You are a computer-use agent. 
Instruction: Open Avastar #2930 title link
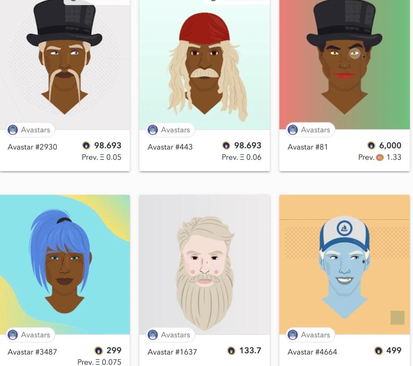click(33, 147)
